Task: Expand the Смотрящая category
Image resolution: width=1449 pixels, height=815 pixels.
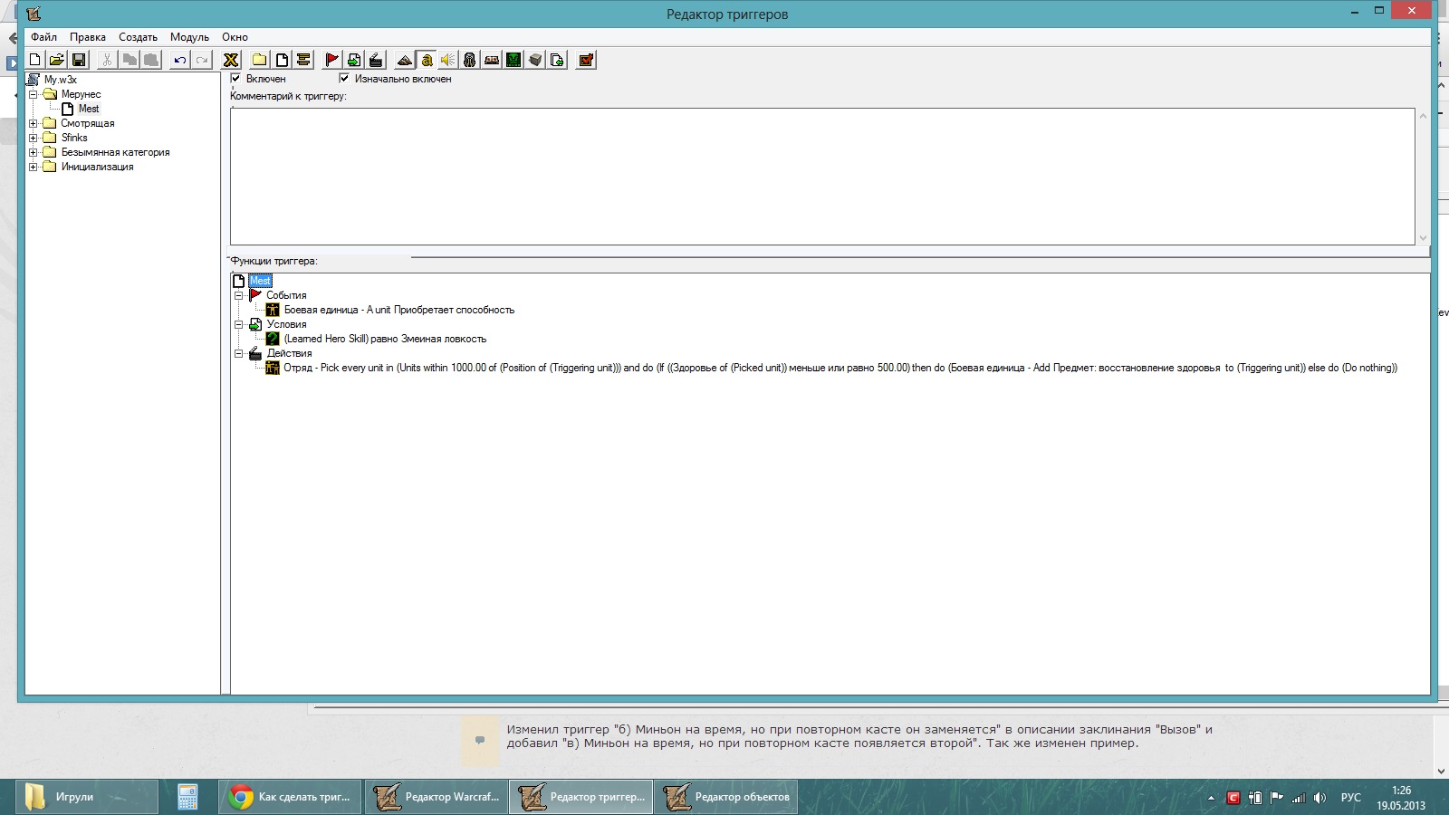Action: pos(34,123)
